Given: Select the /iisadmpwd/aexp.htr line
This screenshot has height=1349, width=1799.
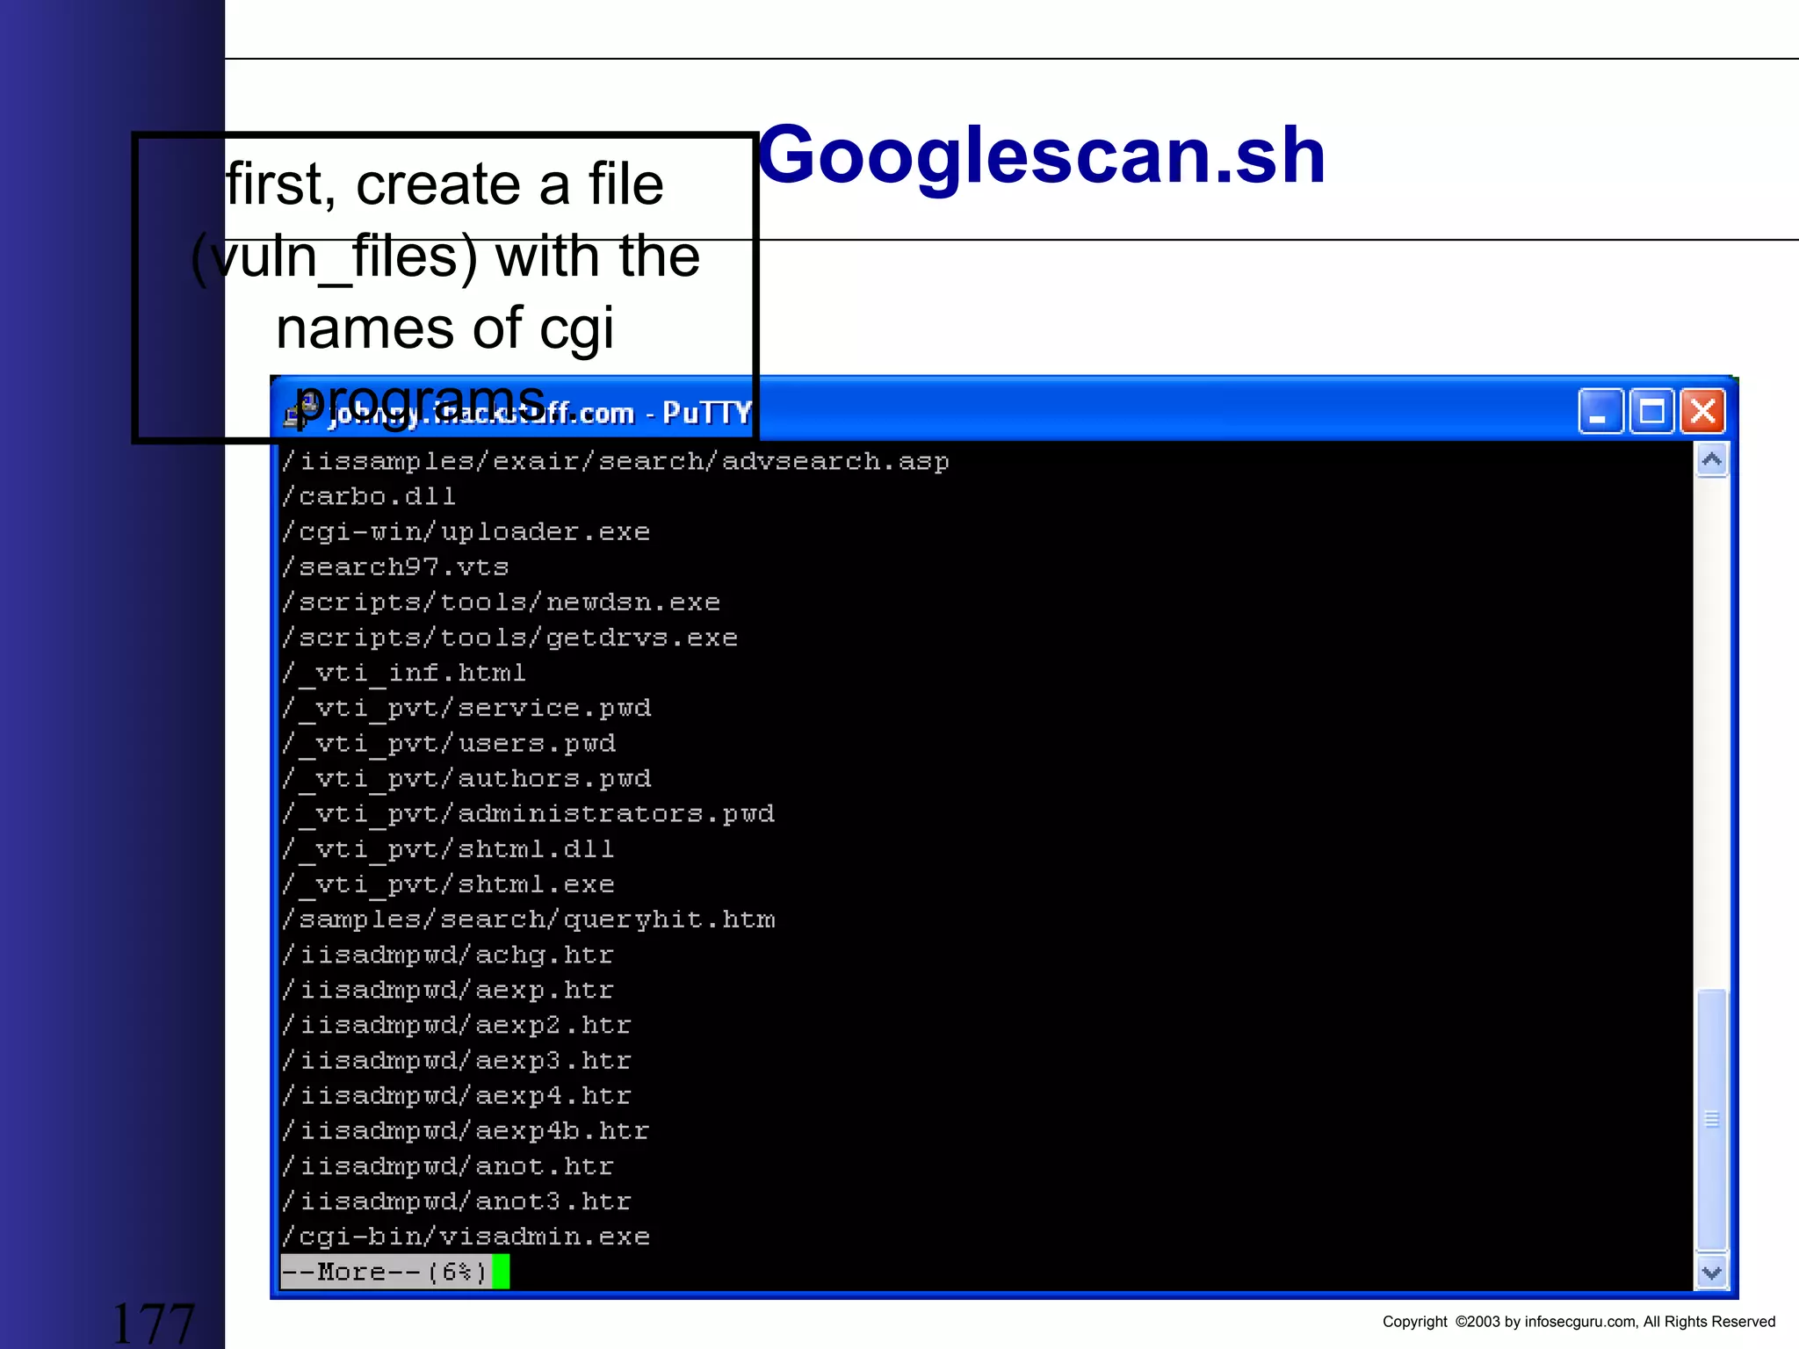Looking at the screenshot, I should tap(448, 990).
